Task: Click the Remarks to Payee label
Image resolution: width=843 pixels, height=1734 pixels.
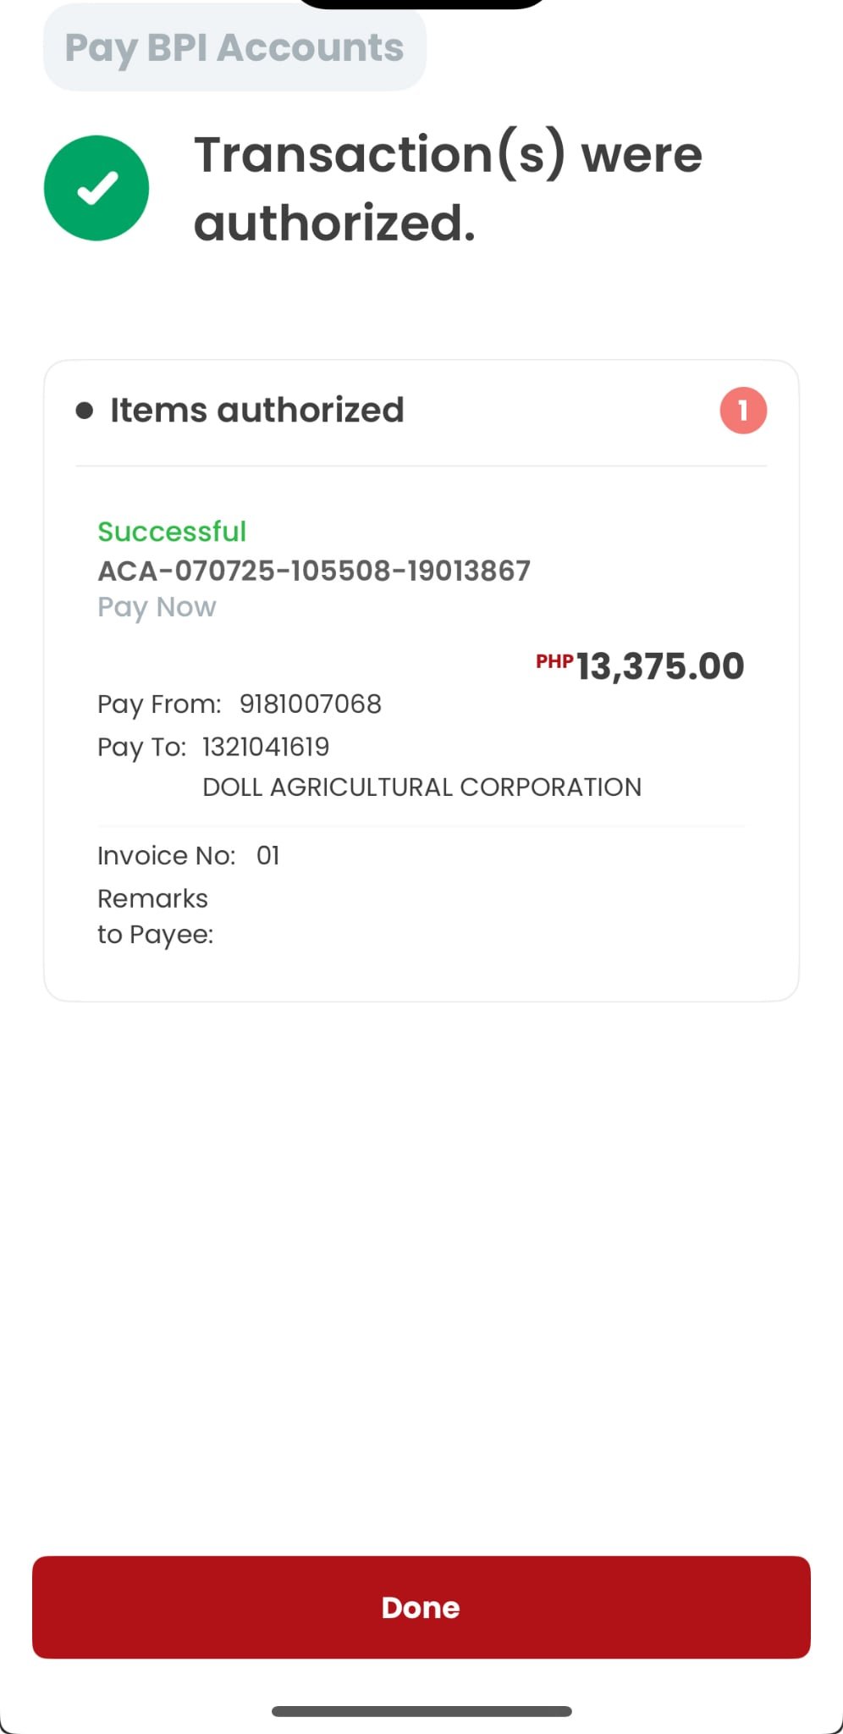Action: tap(155, 916)
